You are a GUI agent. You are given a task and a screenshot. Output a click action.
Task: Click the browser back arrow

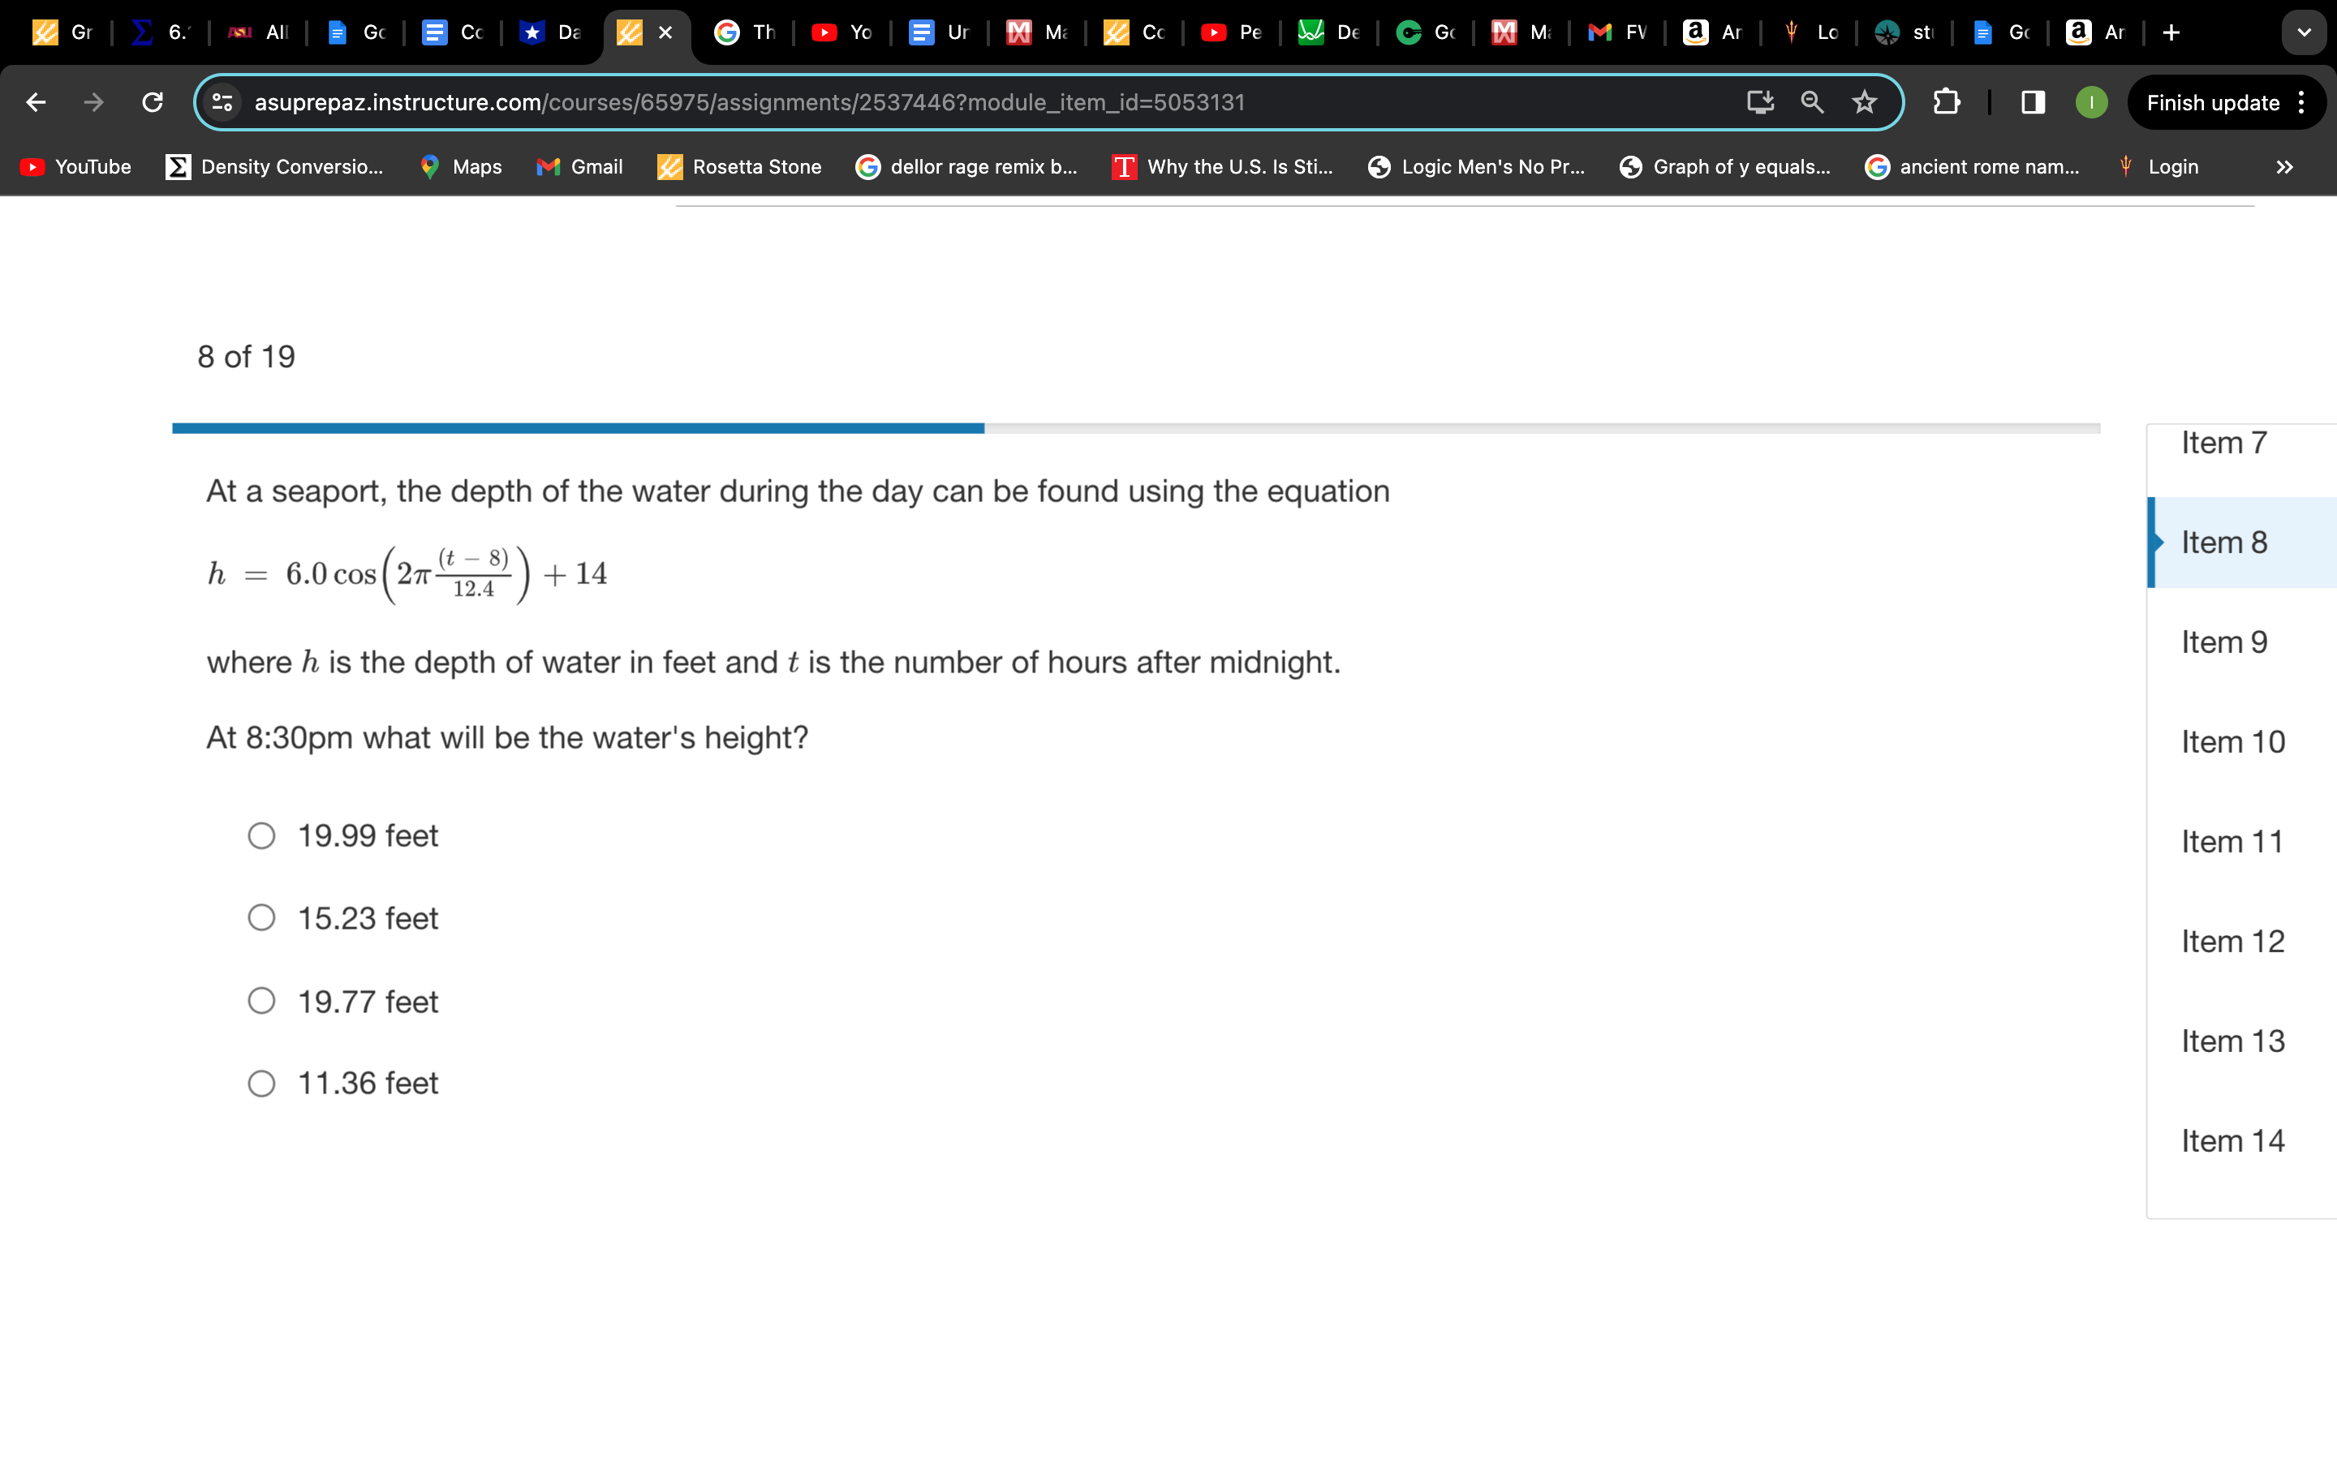click(36, 102)
